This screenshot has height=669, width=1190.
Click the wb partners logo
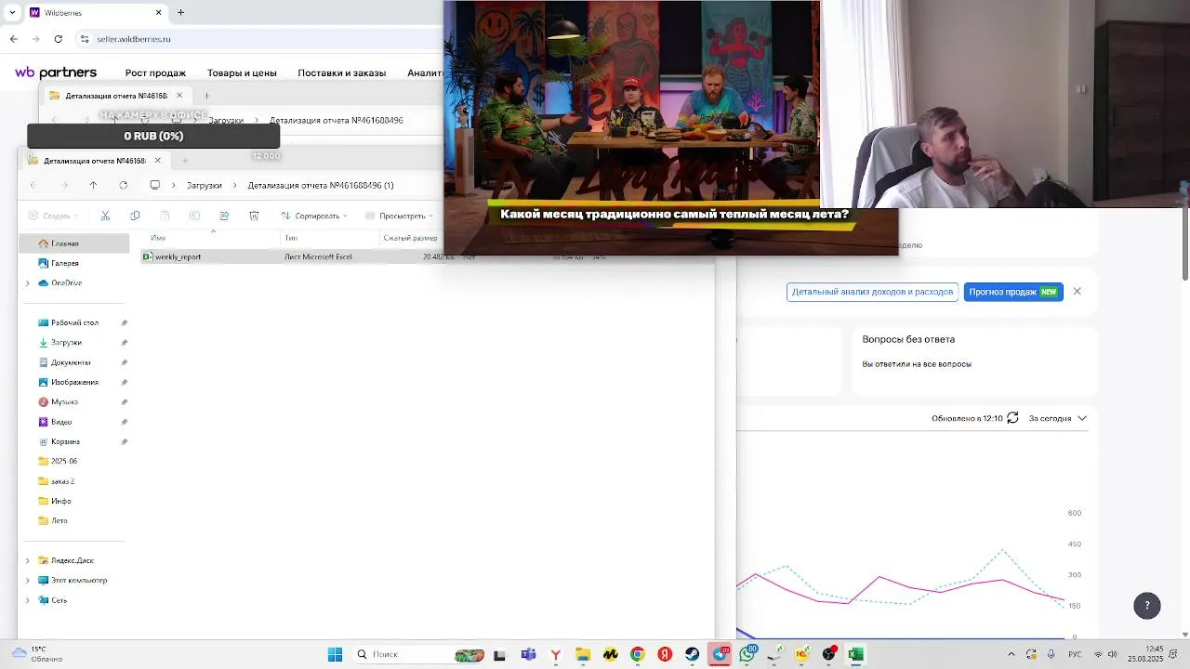point(56,72)
